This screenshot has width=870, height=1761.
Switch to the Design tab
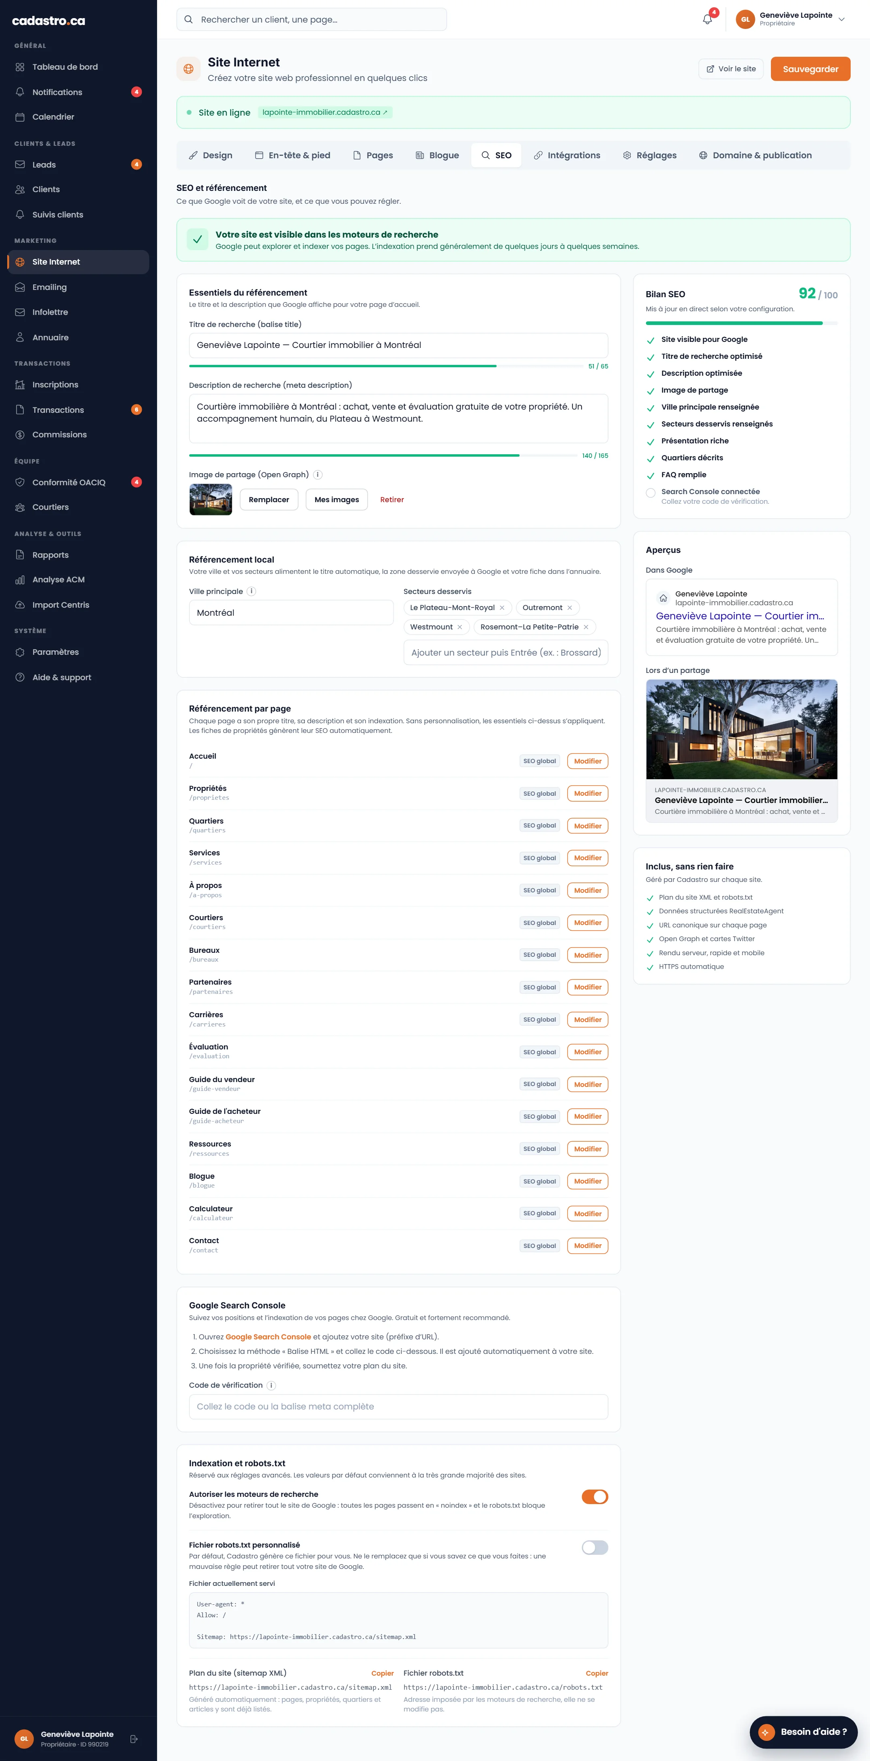(x=211, y=155)
